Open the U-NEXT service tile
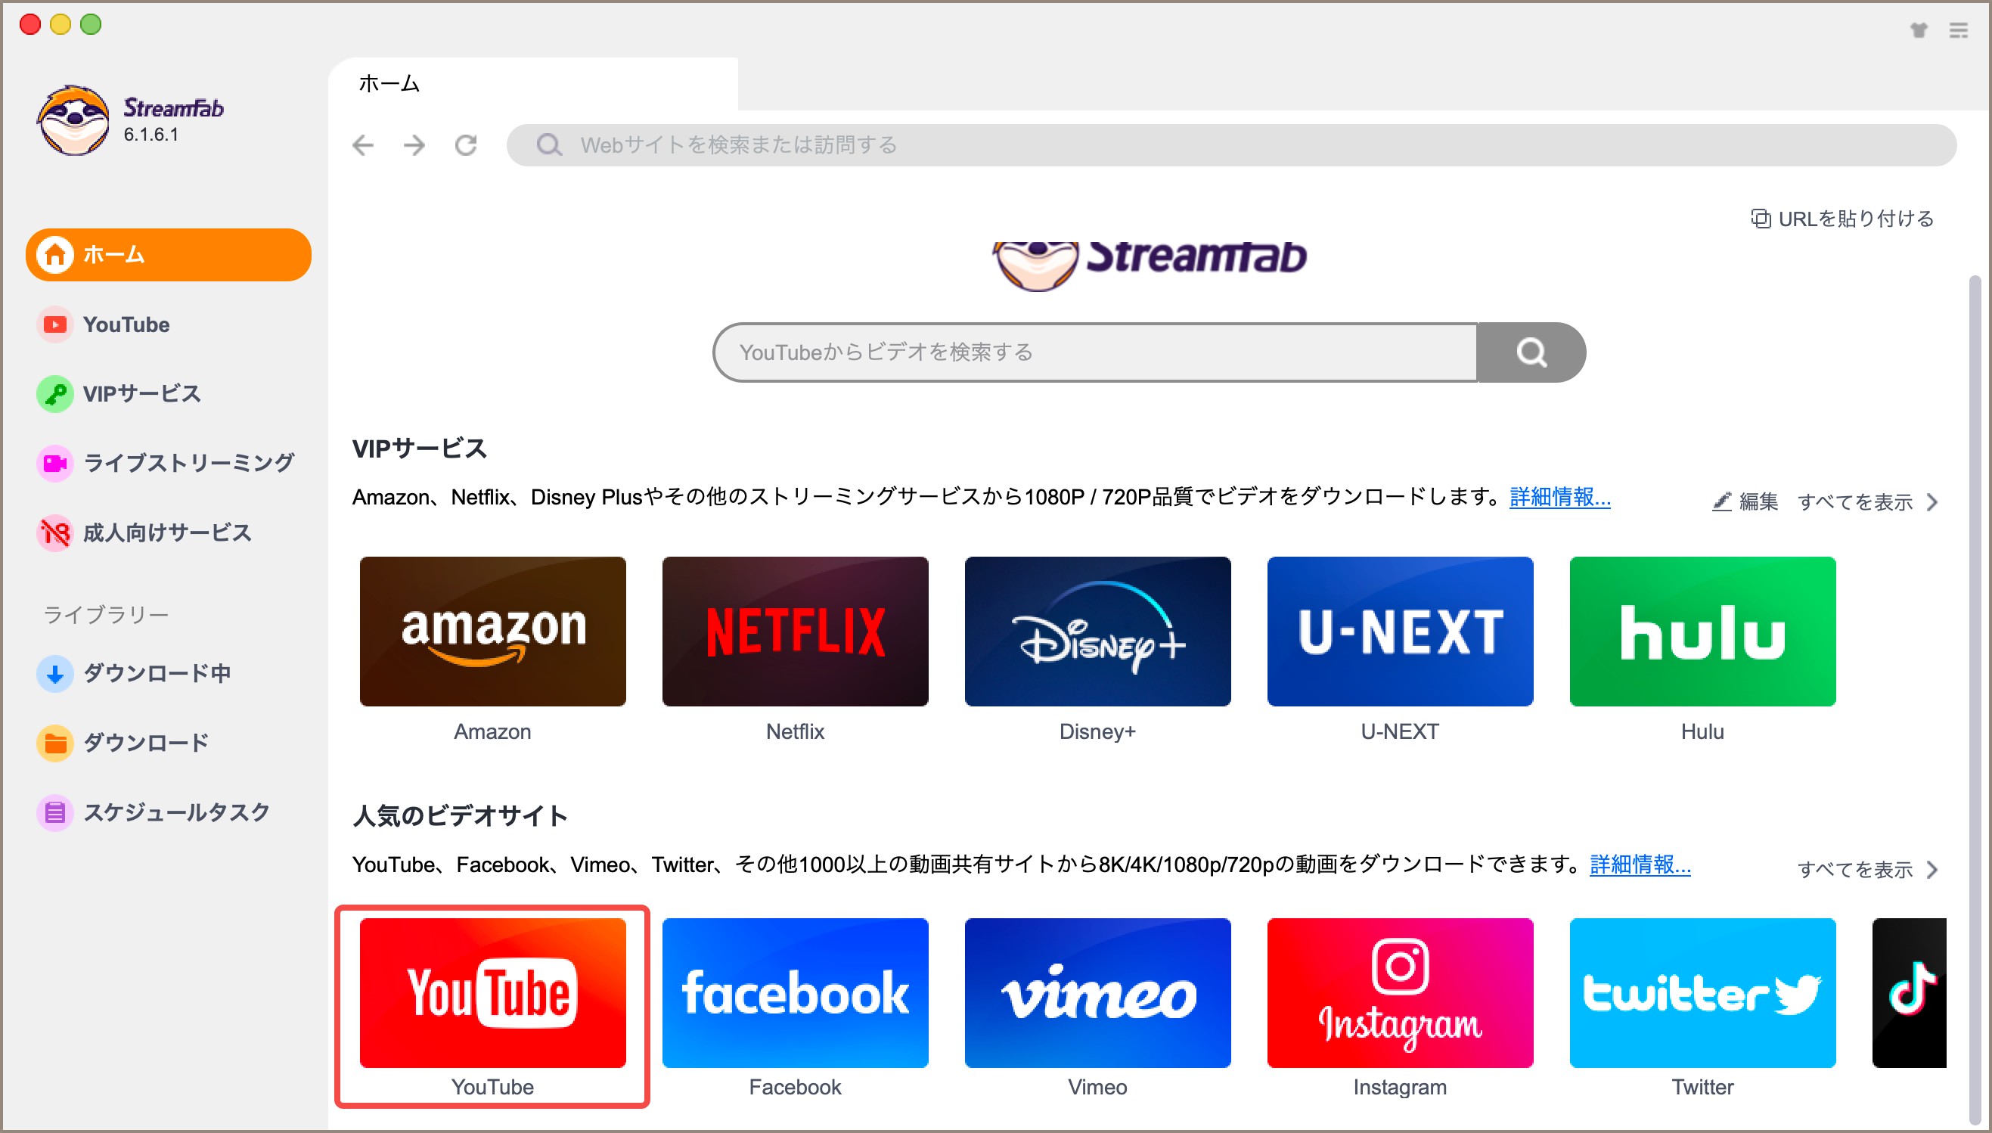Viewport: 1992px width, 1133px height. pyautogui.click(x=1400, y=631)
